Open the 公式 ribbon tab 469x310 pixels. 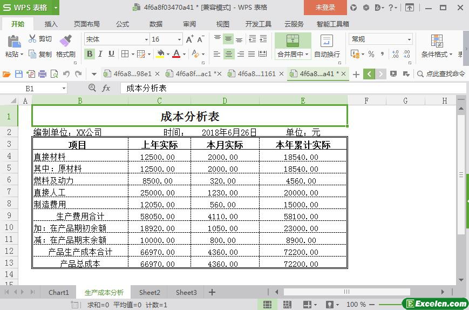point(123,24)
